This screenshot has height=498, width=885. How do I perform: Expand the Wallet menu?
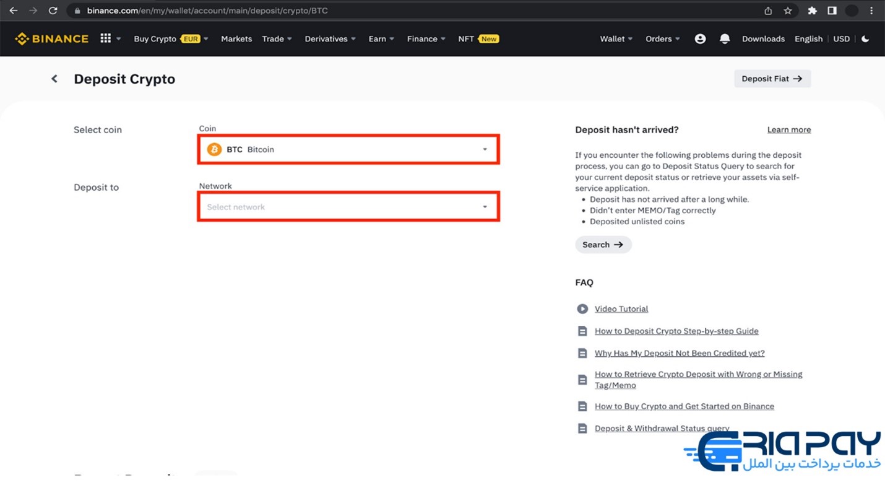point(616,38)
